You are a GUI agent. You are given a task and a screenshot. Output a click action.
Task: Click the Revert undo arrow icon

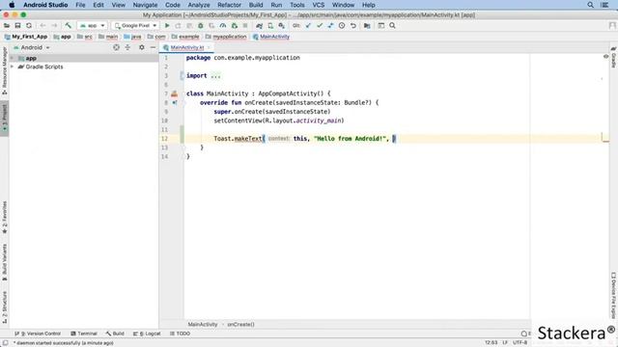coord(353,26)
